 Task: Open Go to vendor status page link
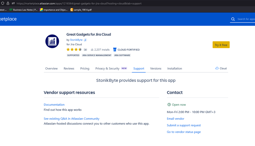click(184, 132)
